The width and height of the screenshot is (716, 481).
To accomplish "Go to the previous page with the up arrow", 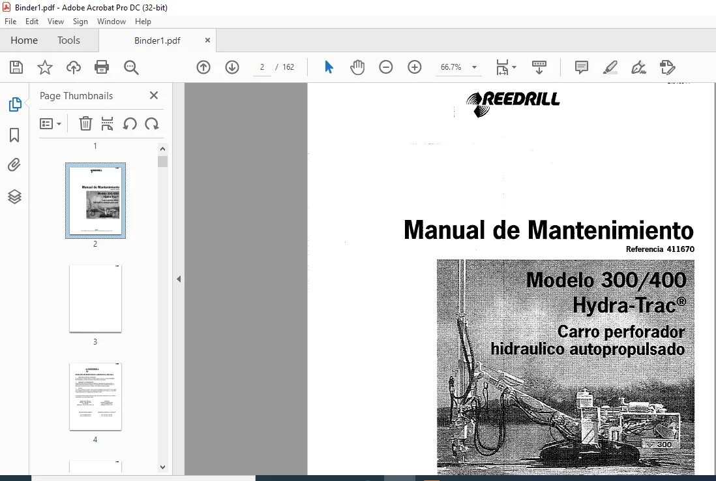I will click(203, 67).
